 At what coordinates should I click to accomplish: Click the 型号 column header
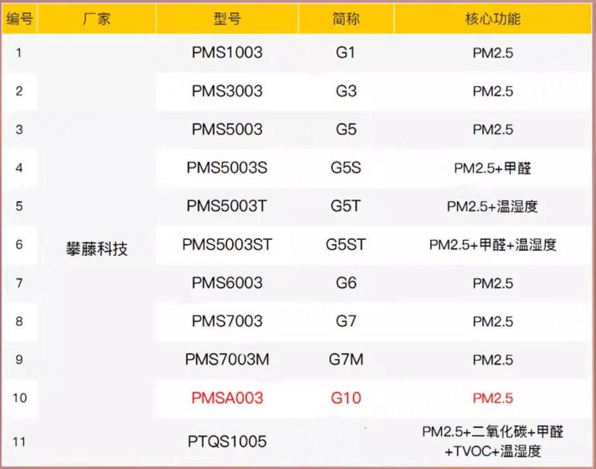[x=227, y=19]
